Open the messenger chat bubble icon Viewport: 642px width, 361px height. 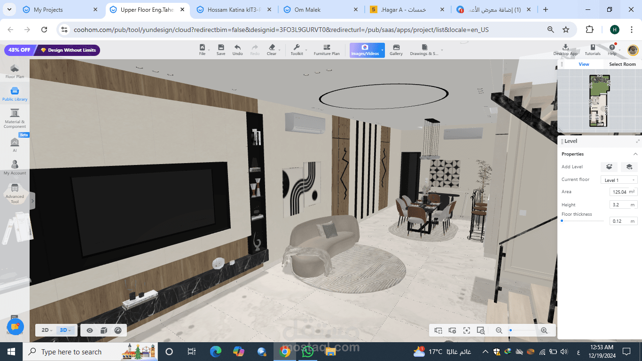(15, 326)
